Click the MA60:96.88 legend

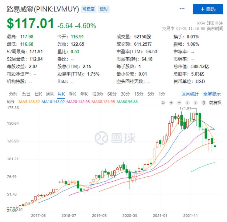[x=127, y=102]
